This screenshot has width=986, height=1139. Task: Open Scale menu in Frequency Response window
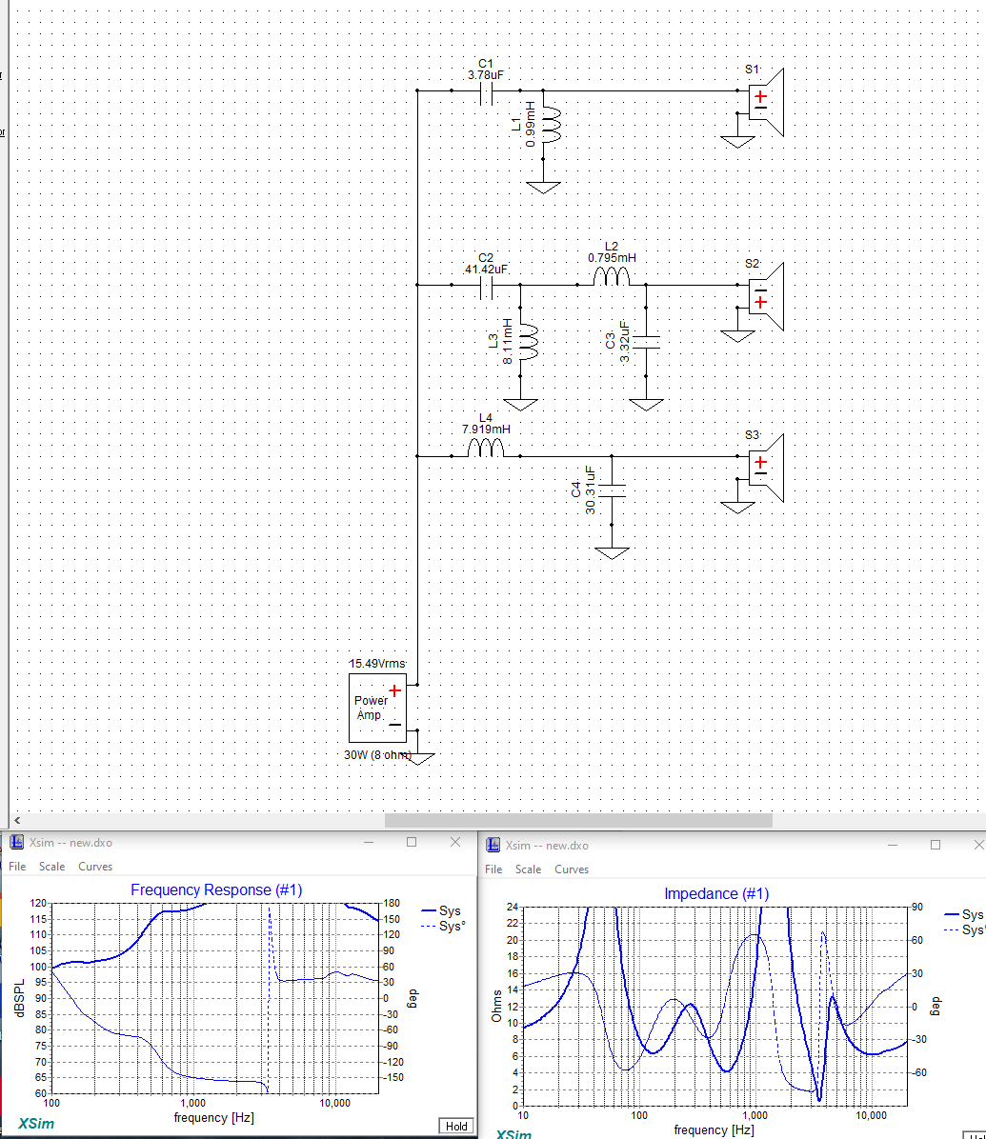click(x=51, y=867)
